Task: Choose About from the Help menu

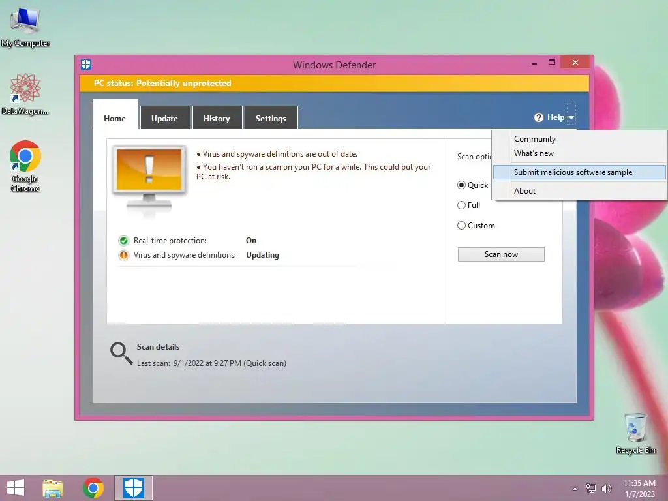Action: [579, 191]
